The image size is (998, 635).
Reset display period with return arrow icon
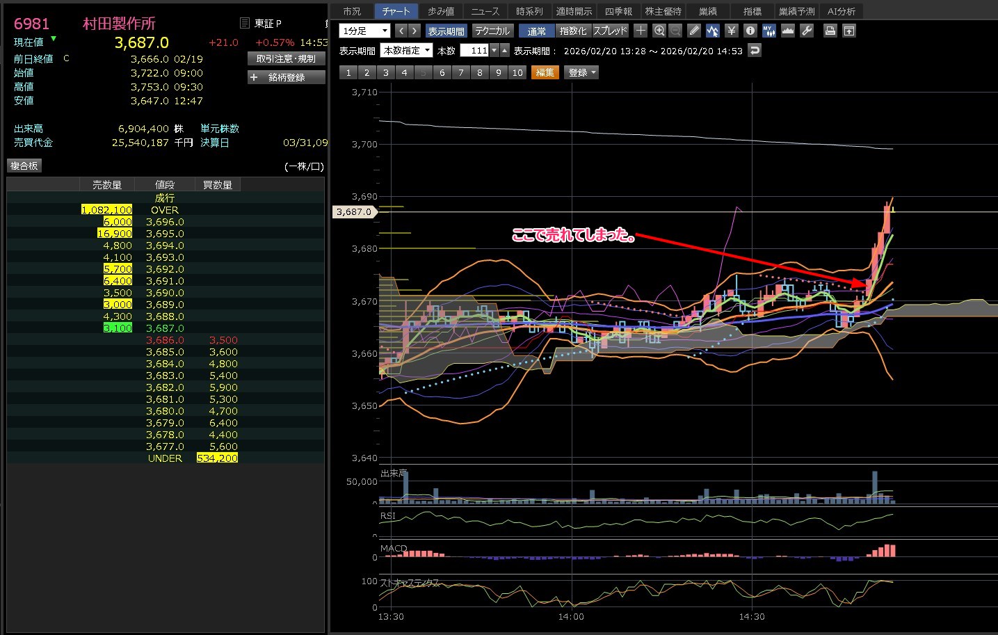pos(755,51)
